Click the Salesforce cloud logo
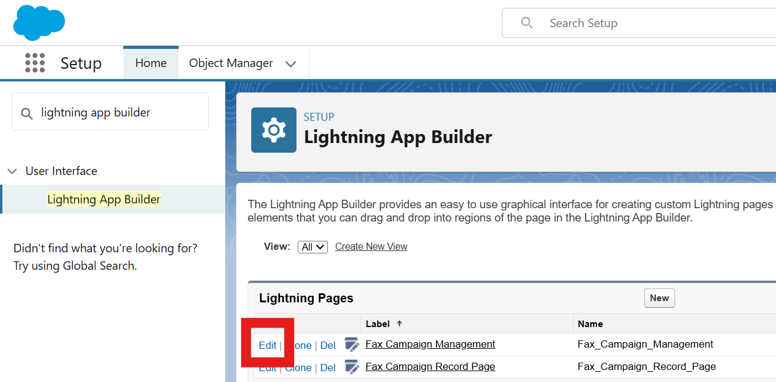Viewport: 776px width, 382px height. (39, 23)
